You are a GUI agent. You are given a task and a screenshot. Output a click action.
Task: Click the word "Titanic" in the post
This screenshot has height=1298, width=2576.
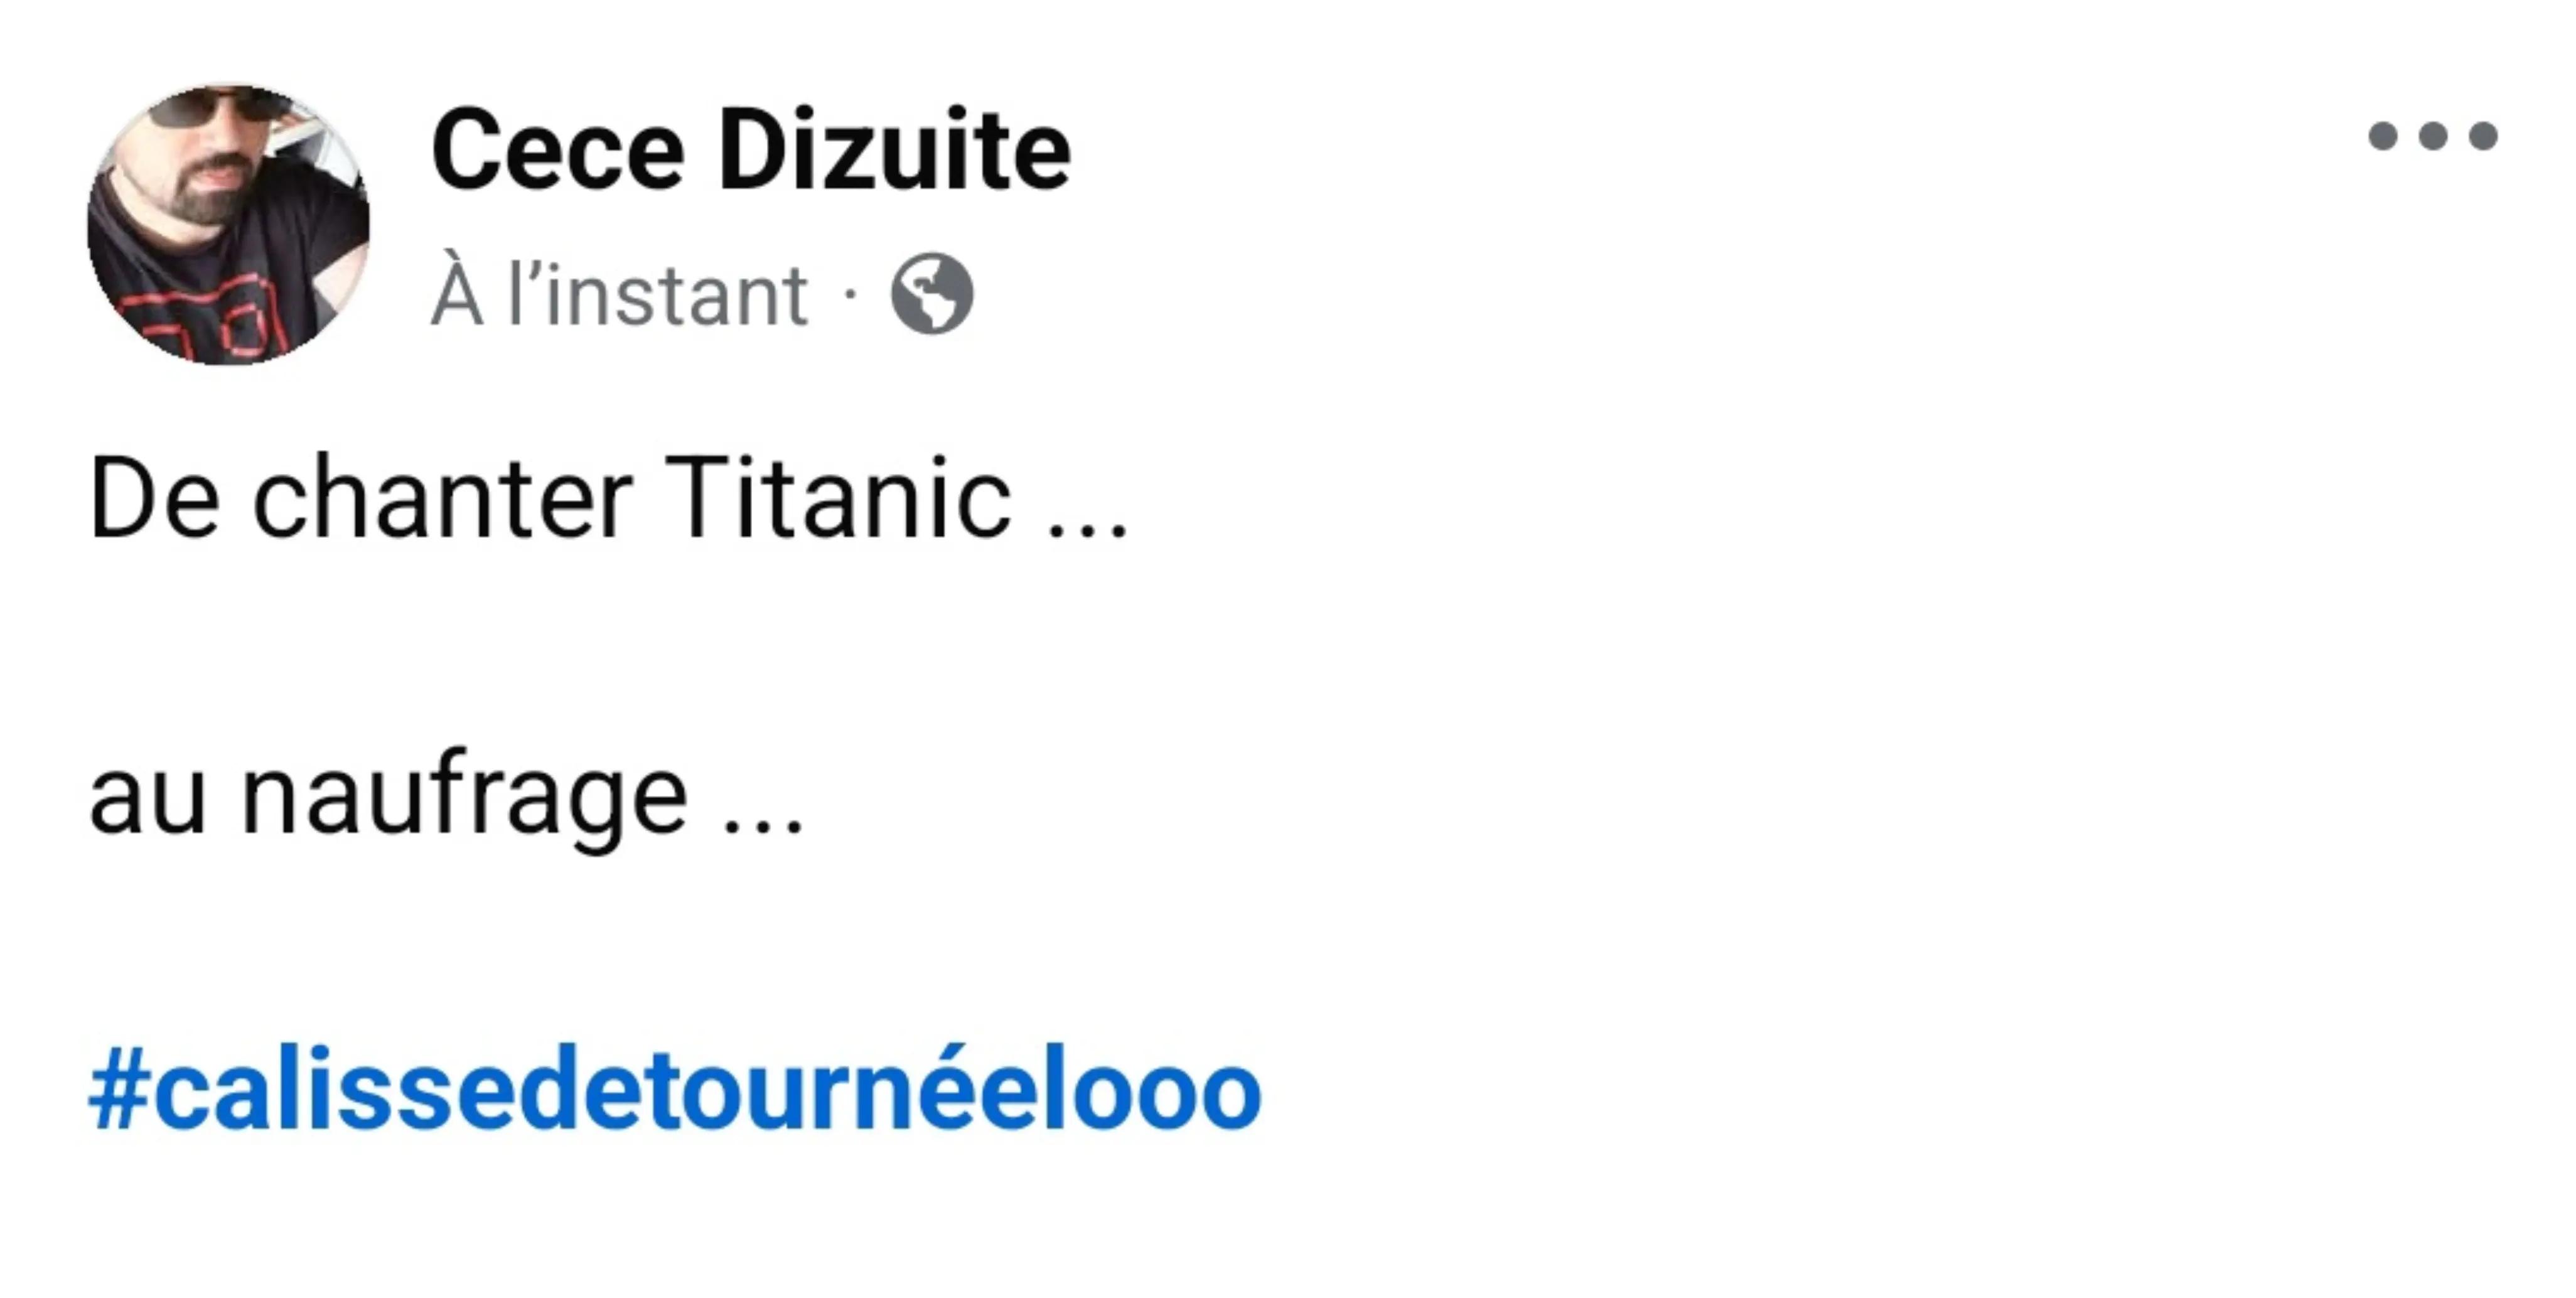point(838,497)
